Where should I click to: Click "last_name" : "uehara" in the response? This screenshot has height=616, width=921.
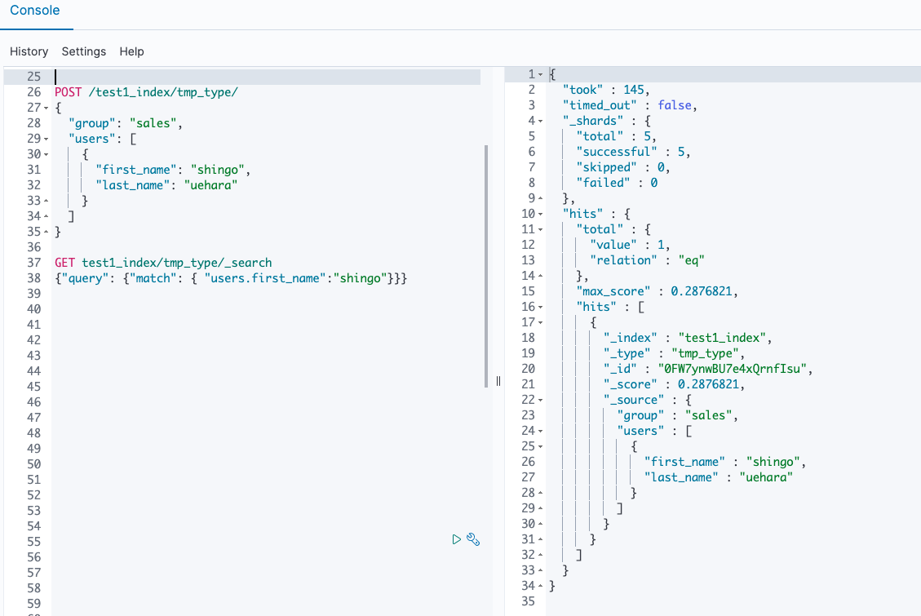coord(719,477)
